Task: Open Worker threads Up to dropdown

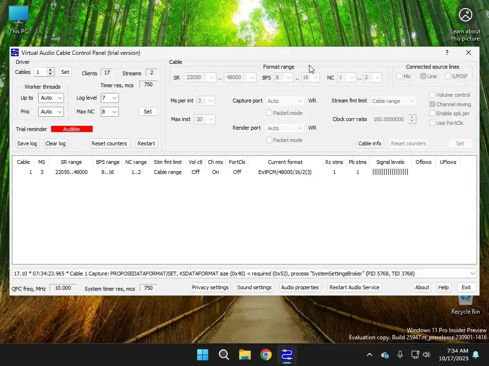Action: coord(51,98)
